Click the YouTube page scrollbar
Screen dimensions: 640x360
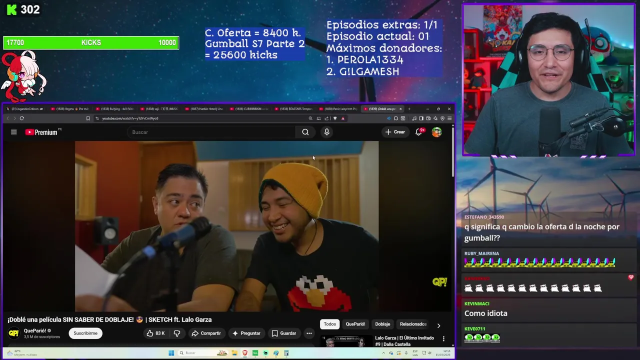click(x=453, y=152)
